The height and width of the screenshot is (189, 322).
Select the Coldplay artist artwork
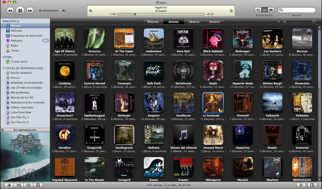point(65,71)
